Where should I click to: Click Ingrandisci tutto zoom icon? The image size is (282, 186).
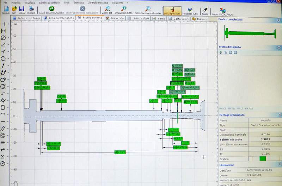pyautogui.click(x=124, y=9)
